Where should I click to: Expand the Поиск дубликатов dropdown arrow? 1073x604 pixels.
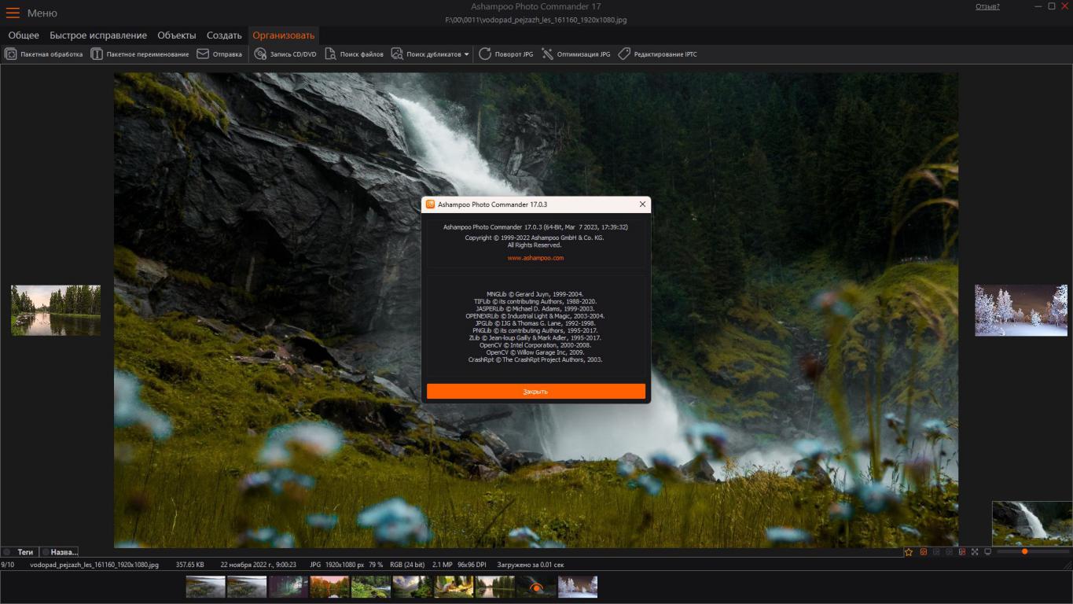coord(466,54)
